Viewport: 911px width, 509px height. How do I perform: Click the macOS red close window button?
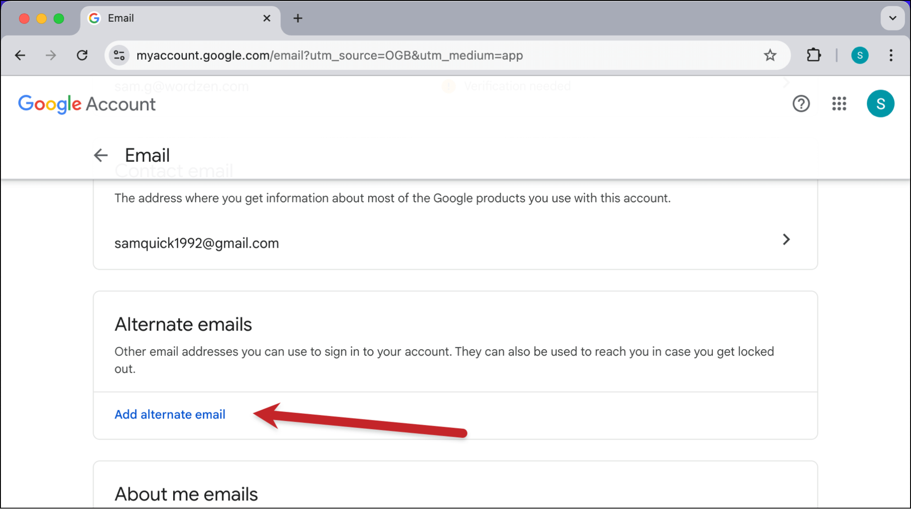[24, 18]
